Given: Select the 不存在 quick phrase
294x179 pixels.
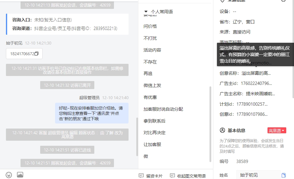Looking at the screenshot, I should point(150,62).
